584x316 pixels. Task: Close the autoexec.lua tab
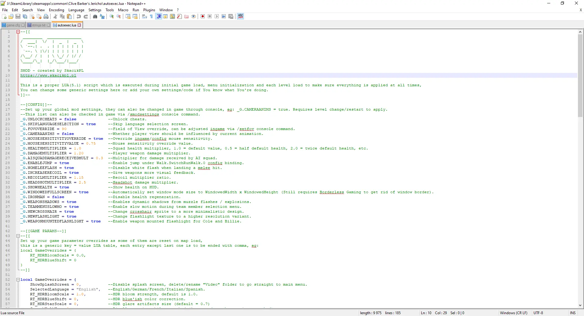pyautogui.click(x=79, y=25)
